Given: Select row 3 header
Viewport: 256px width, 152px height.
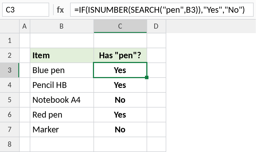Looking at the screenshot, I should (10, 70).
